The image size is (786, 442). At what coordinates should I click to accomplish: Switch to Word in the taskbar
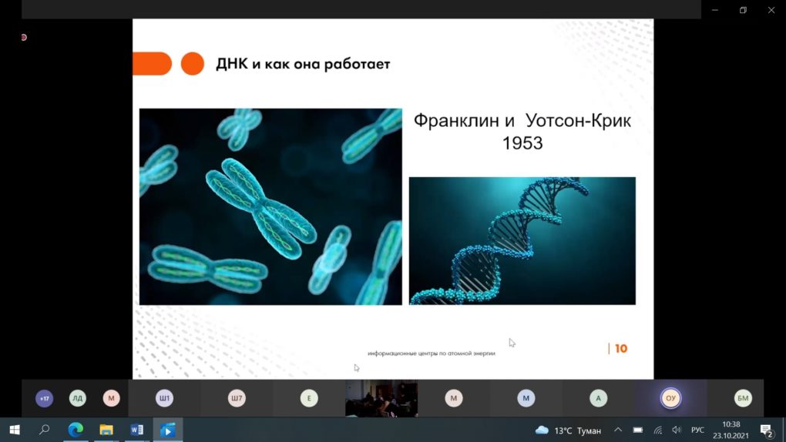[x=137, y=430]
